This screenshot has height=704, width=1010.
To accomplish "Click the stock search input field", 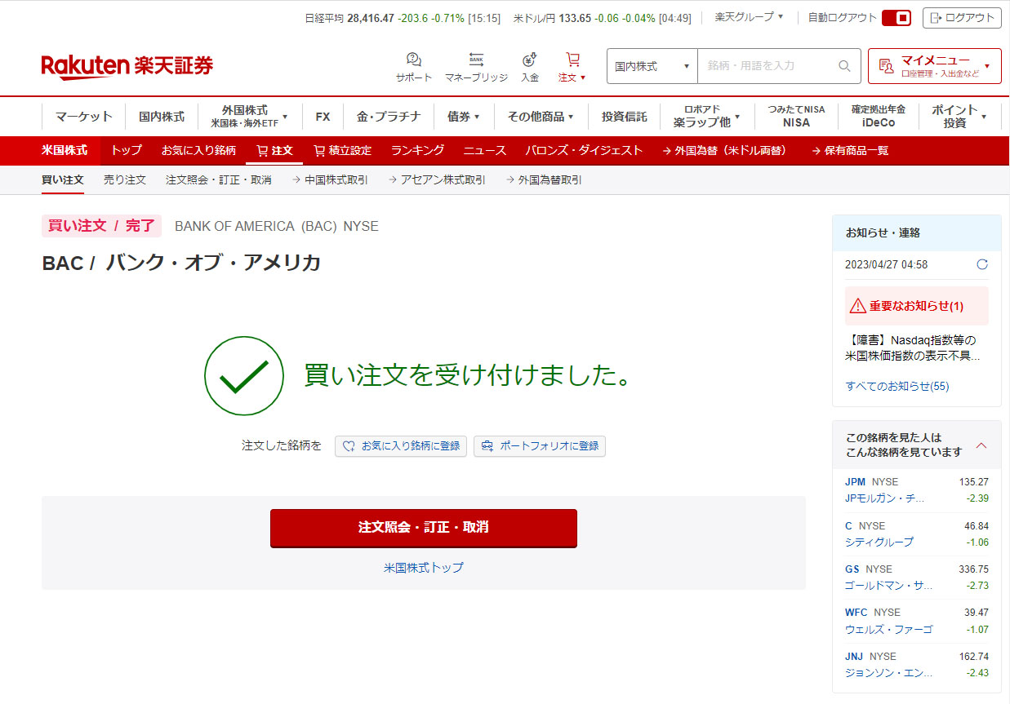I will click(766, 66).
